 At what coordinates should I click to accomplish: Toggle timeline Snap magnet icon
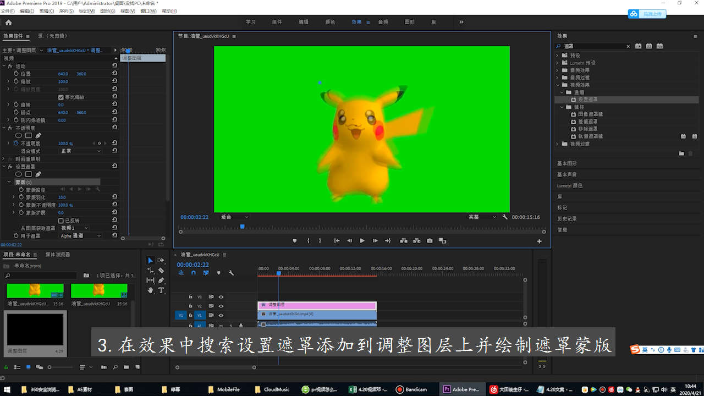tap(194, 273)
